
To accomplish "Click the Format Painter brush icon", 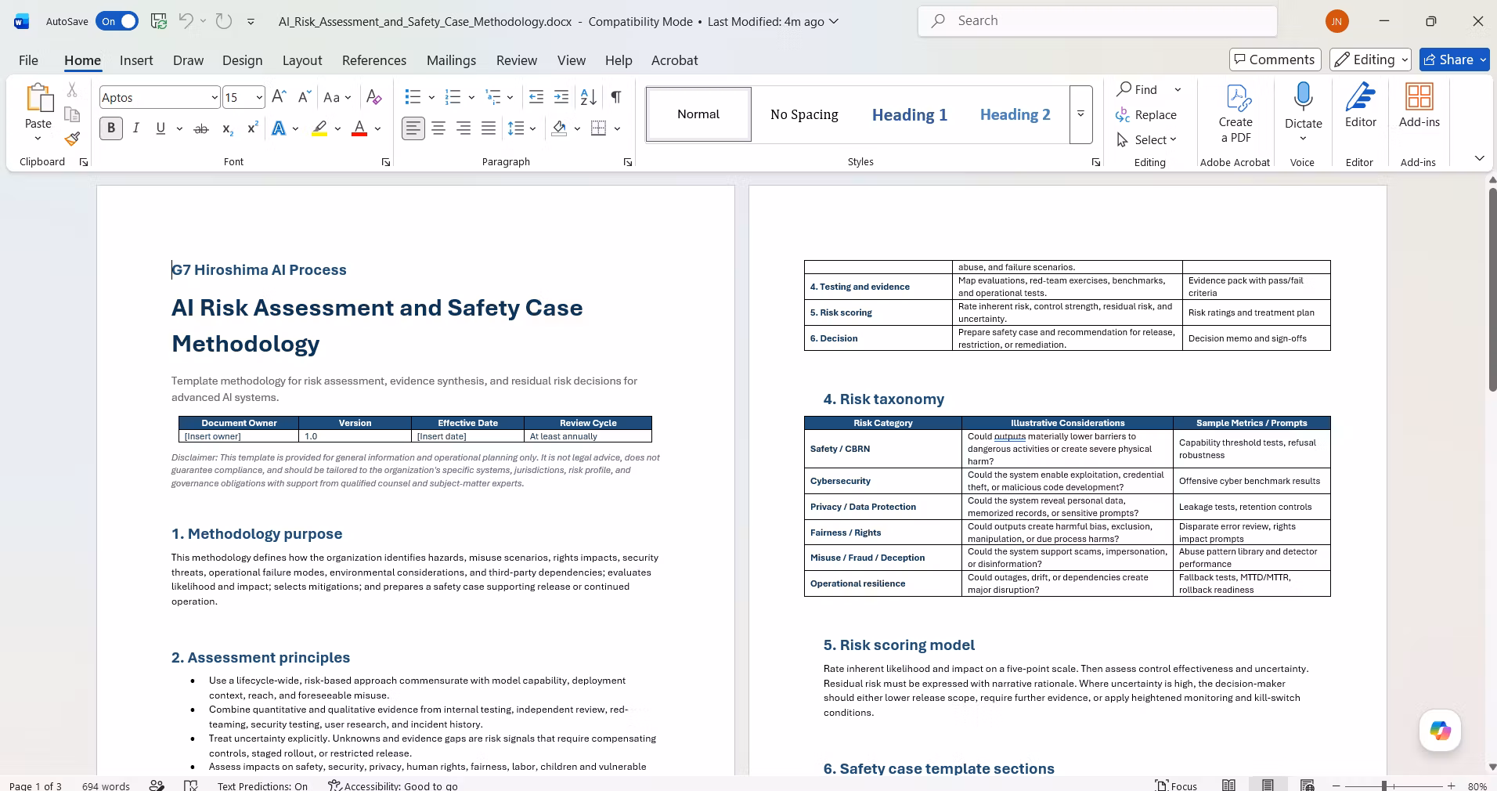I will tap(72, 139).
